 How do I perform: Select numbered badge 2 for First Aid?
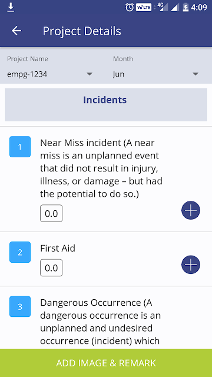pyautogui.click(x=20, y=252)
